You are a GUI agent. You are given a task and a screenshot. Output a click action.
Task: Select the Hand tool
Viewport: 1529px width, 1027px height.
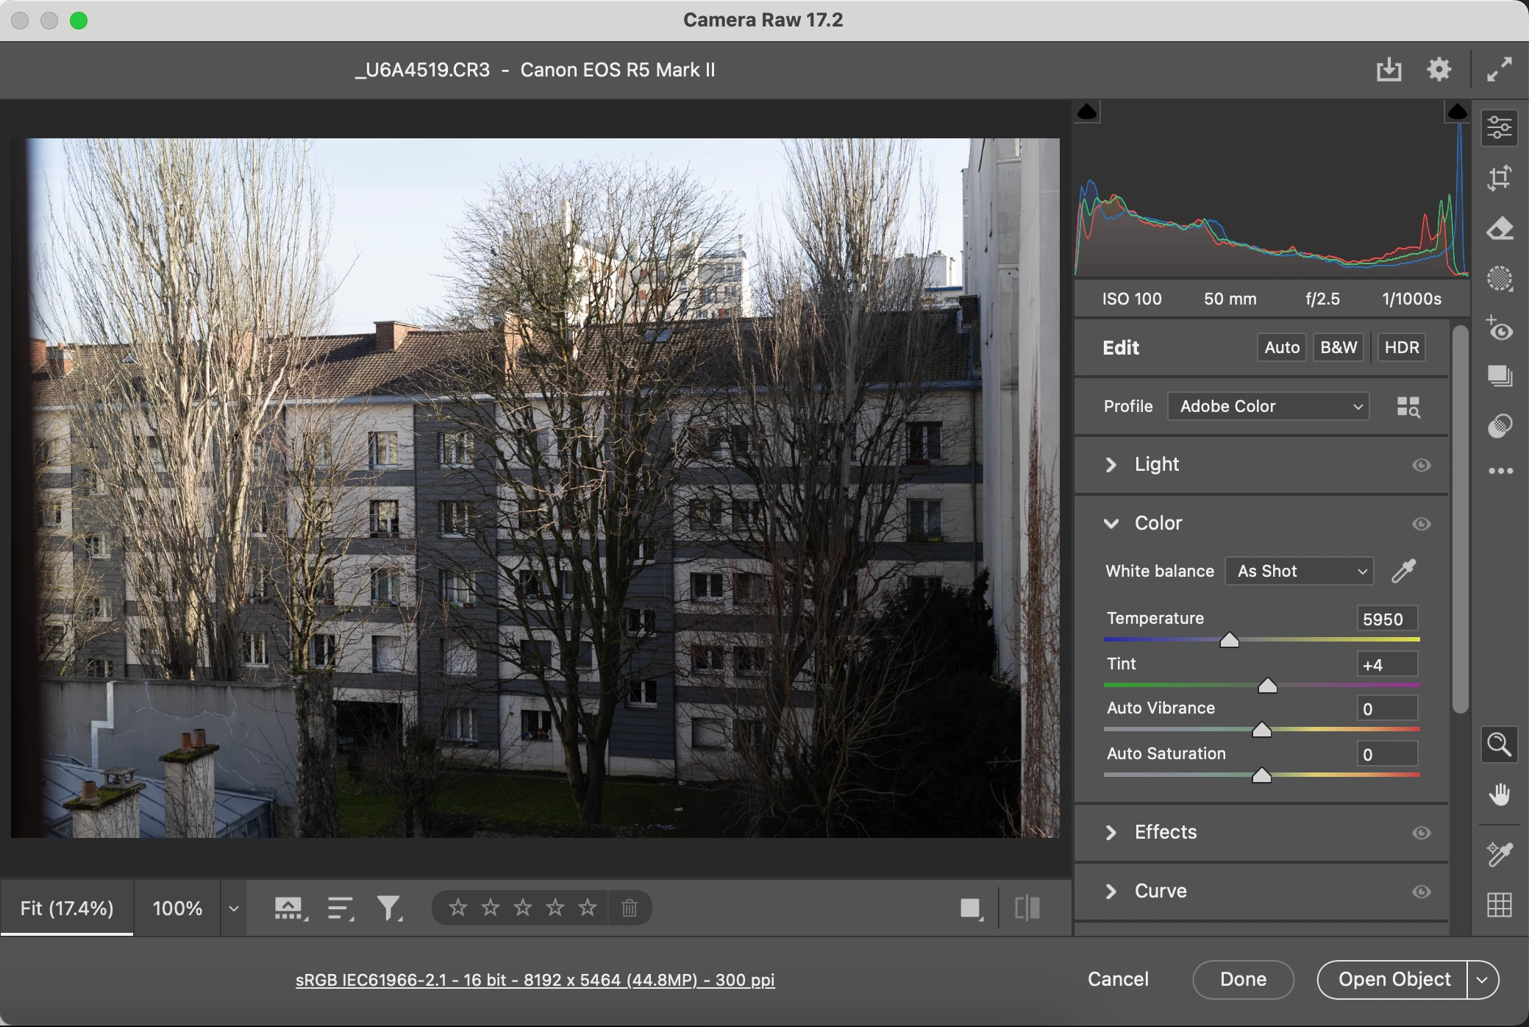(x=1499, y=795)
